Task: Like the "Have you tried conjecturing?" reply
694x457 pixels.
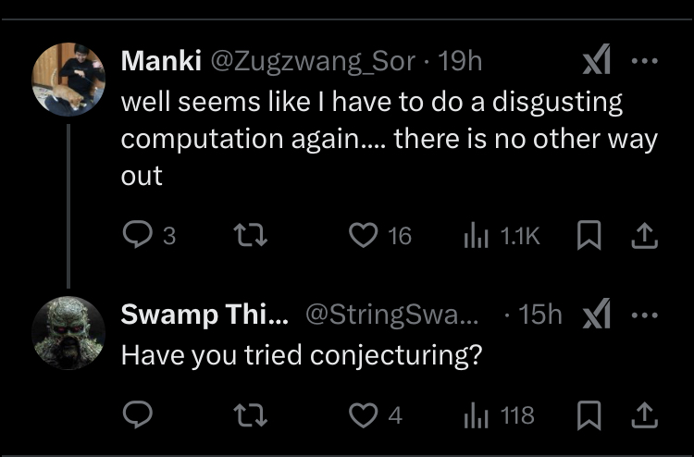Action: point(362,415)
